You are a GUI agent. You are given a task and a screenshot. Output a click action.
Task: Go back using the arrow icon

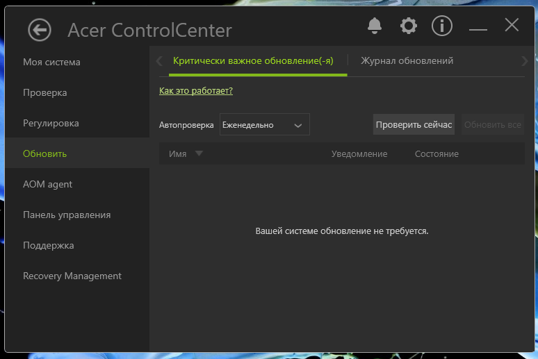40,30
